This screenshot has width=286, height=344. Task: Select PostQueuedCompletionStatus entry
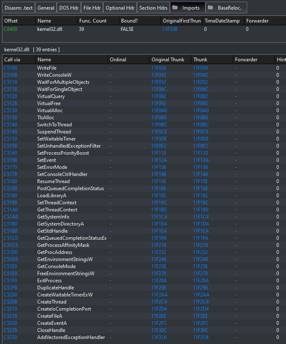click(x=144, y=188)
